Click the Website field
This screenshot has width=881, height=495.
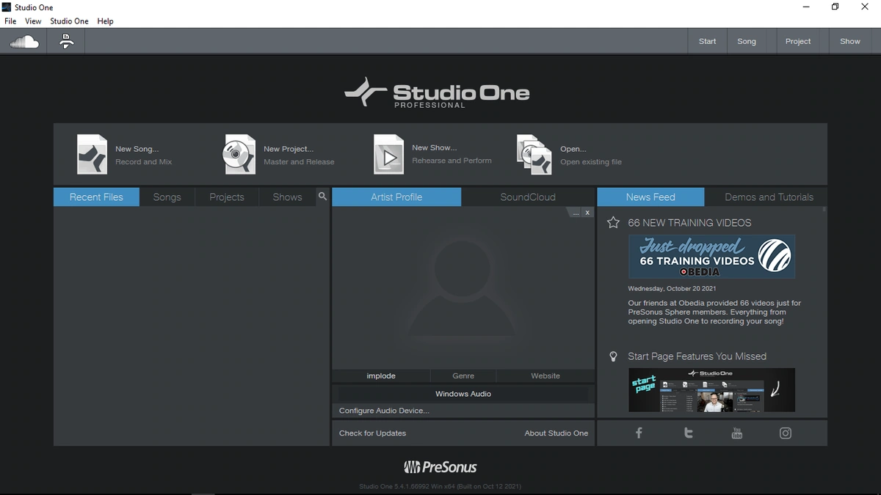tap(545, 375)
